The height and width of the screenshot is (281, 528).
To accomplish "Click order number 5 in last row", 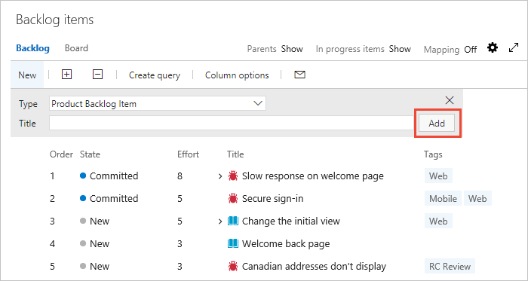I will (x=52, y=266).
